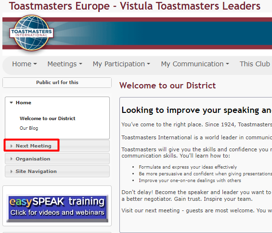The height and width of the screenshot is (233, 272).
Task: Click the Welcome to our District heading
Action: tap(168, 86)
